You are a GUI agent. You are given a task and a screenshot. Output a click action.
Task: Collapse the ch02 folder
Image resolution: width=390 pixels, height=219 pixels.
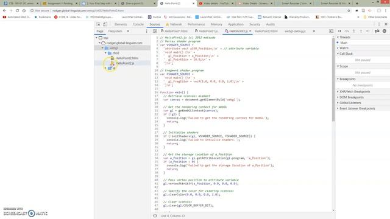click(x=105, y=53)
